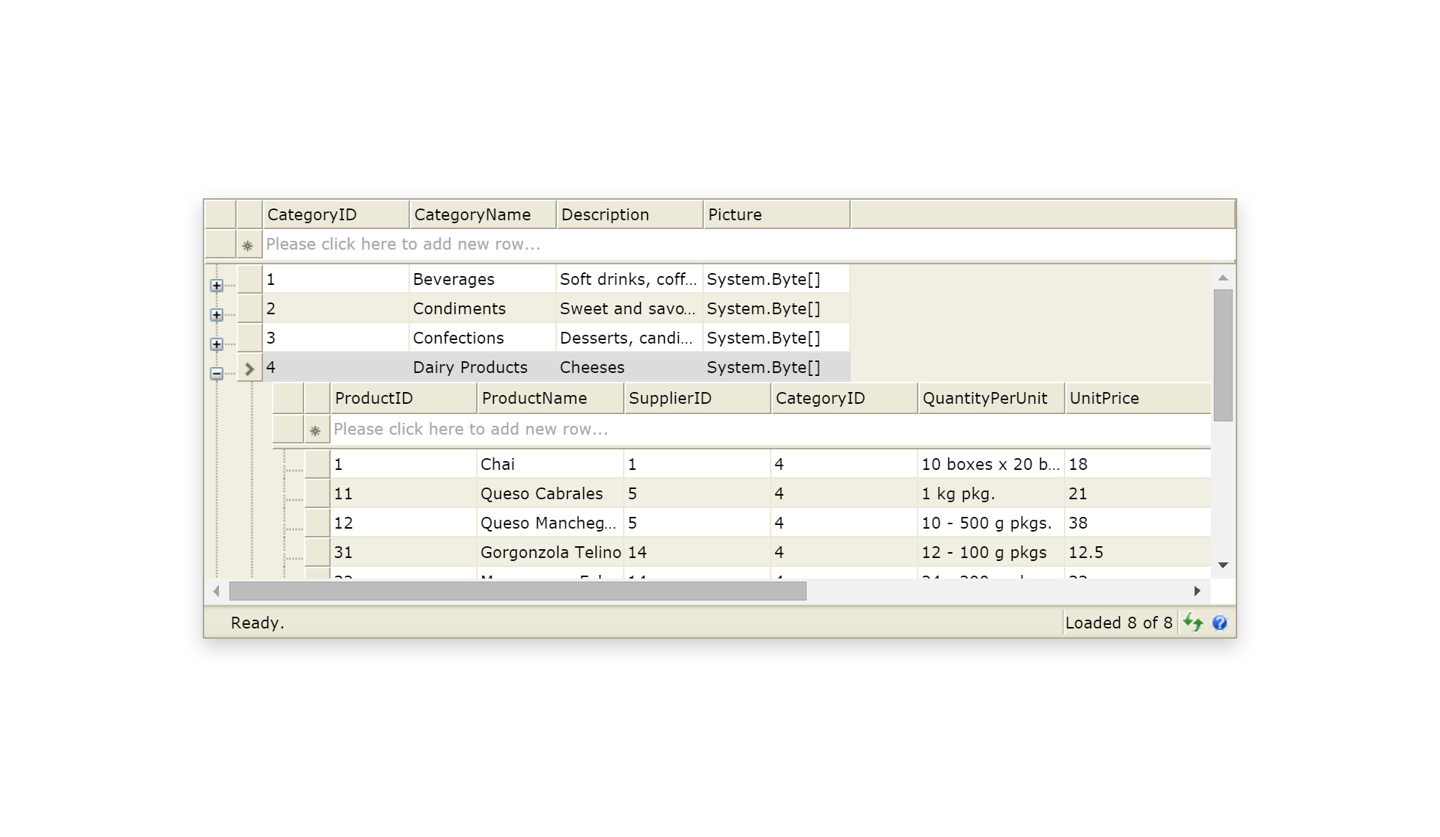Click asterisk new-row icon in Categories grid
The height and width of the screenshot is (837, 1440).
point(248,245)
